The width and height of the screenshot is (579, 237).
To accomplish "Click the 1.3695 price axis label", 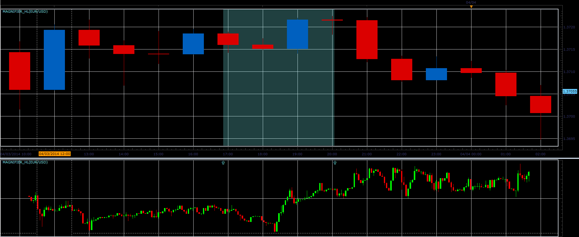I will [x=569, y=139].
